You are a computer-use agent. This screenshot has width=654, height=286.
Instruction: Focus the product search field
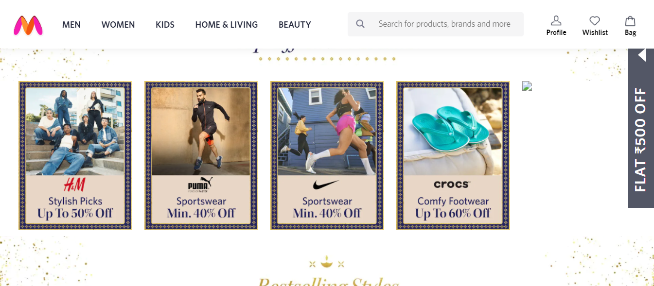[444, 24]
